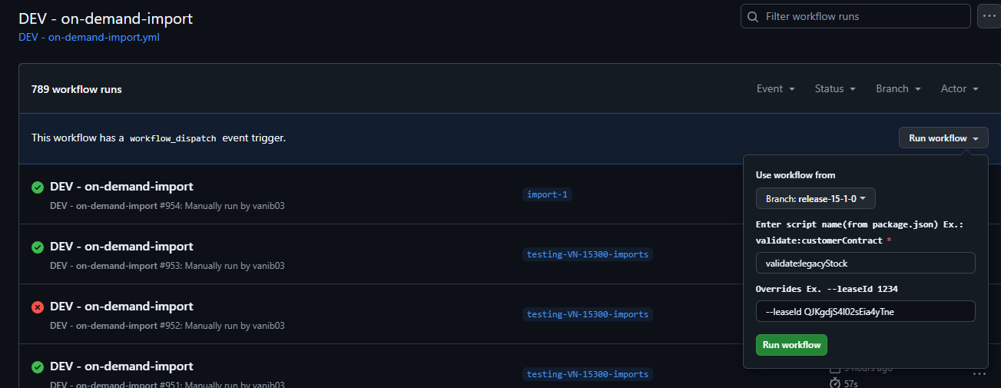Click the success check icon for run #953
Image resolution: width=1001 pixels, height=388 pixels.
click(x=37, y=247)
